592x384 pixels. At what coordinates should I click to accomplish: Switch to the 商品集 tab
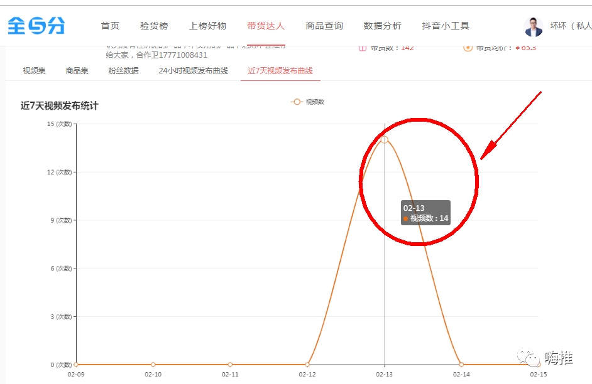77,71
